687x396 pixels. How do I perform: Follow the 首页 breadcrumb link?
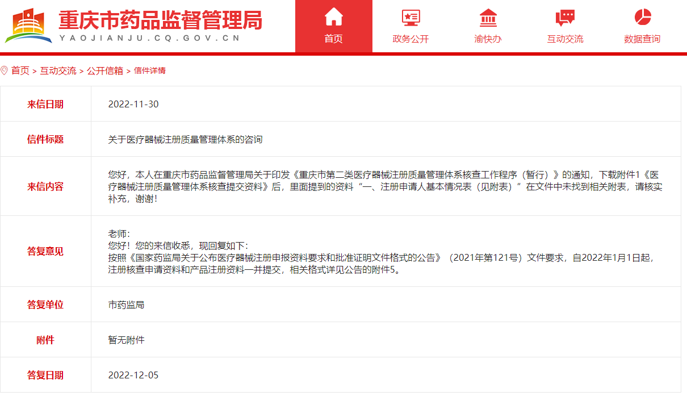tap(20, 70)
